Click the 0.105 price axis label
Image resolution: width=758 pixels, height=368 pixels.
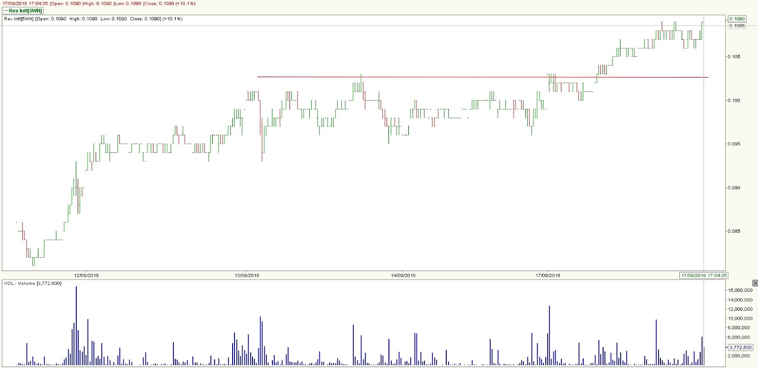pos(734,57)
